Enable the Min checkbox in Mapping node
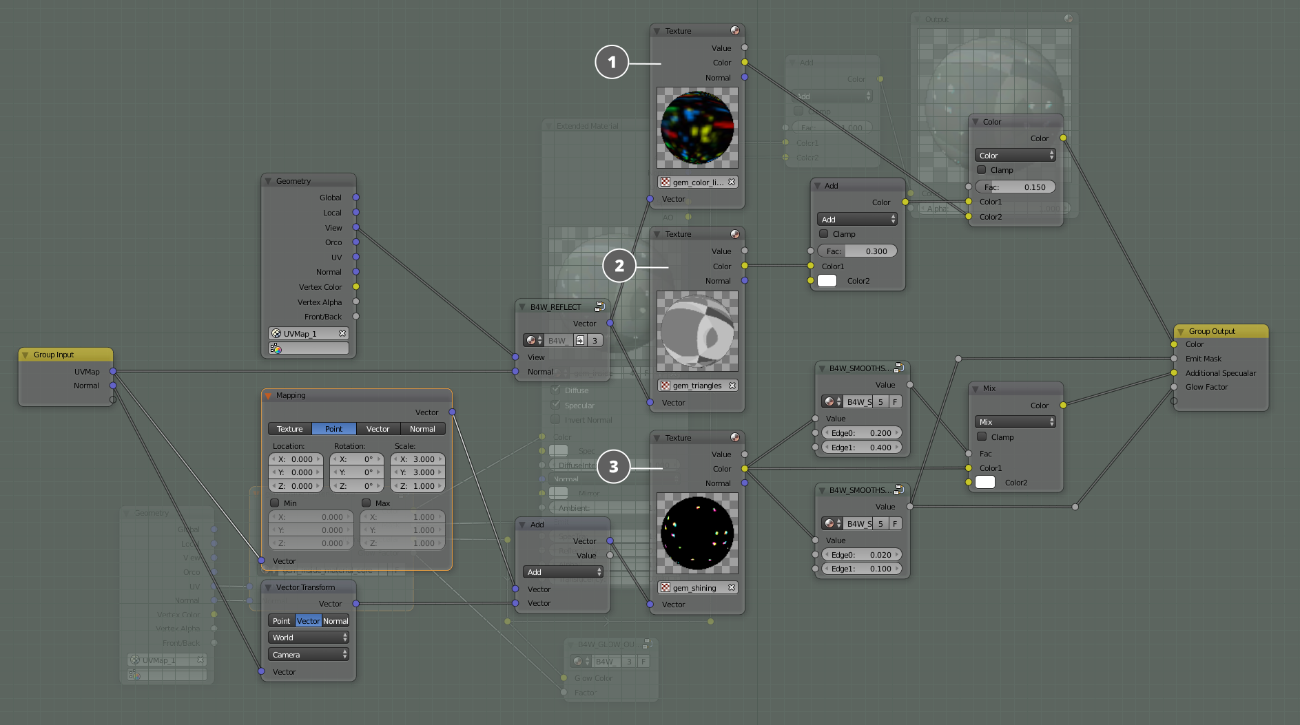 (275, 503)
